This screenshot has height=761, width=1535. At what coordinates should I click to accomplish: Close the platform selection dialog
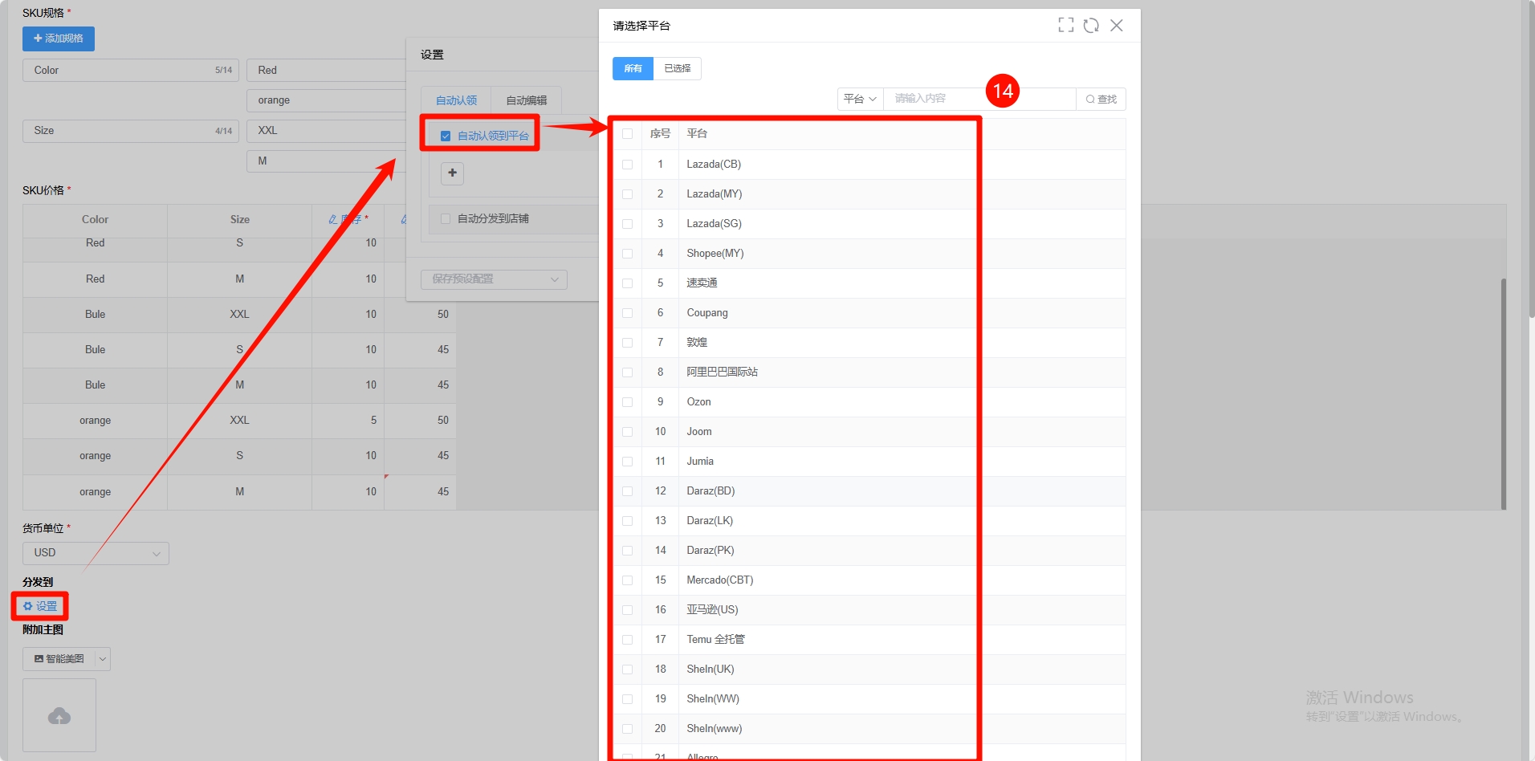coord(1116,26)
